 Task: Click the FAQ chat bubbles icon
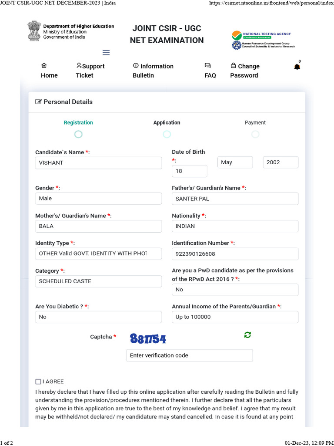[207, 65]
